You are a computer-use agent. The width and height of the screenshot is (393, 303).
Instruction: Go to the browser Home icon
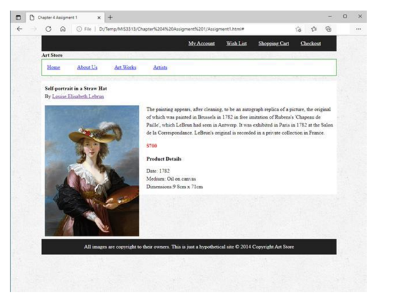click(62, 29)
